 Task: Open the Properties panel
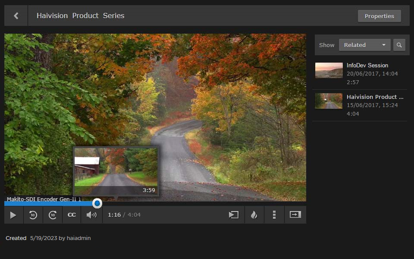[x=379, y=16]
